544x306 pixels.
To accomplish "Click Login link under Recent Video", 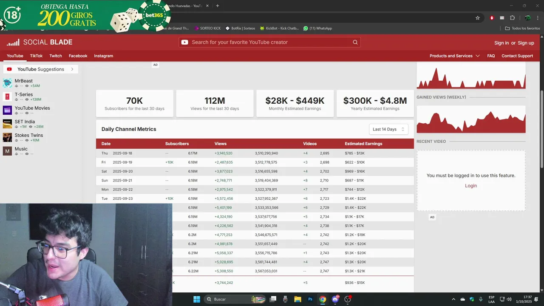I will pyautogui.click(x=471, y=186).
